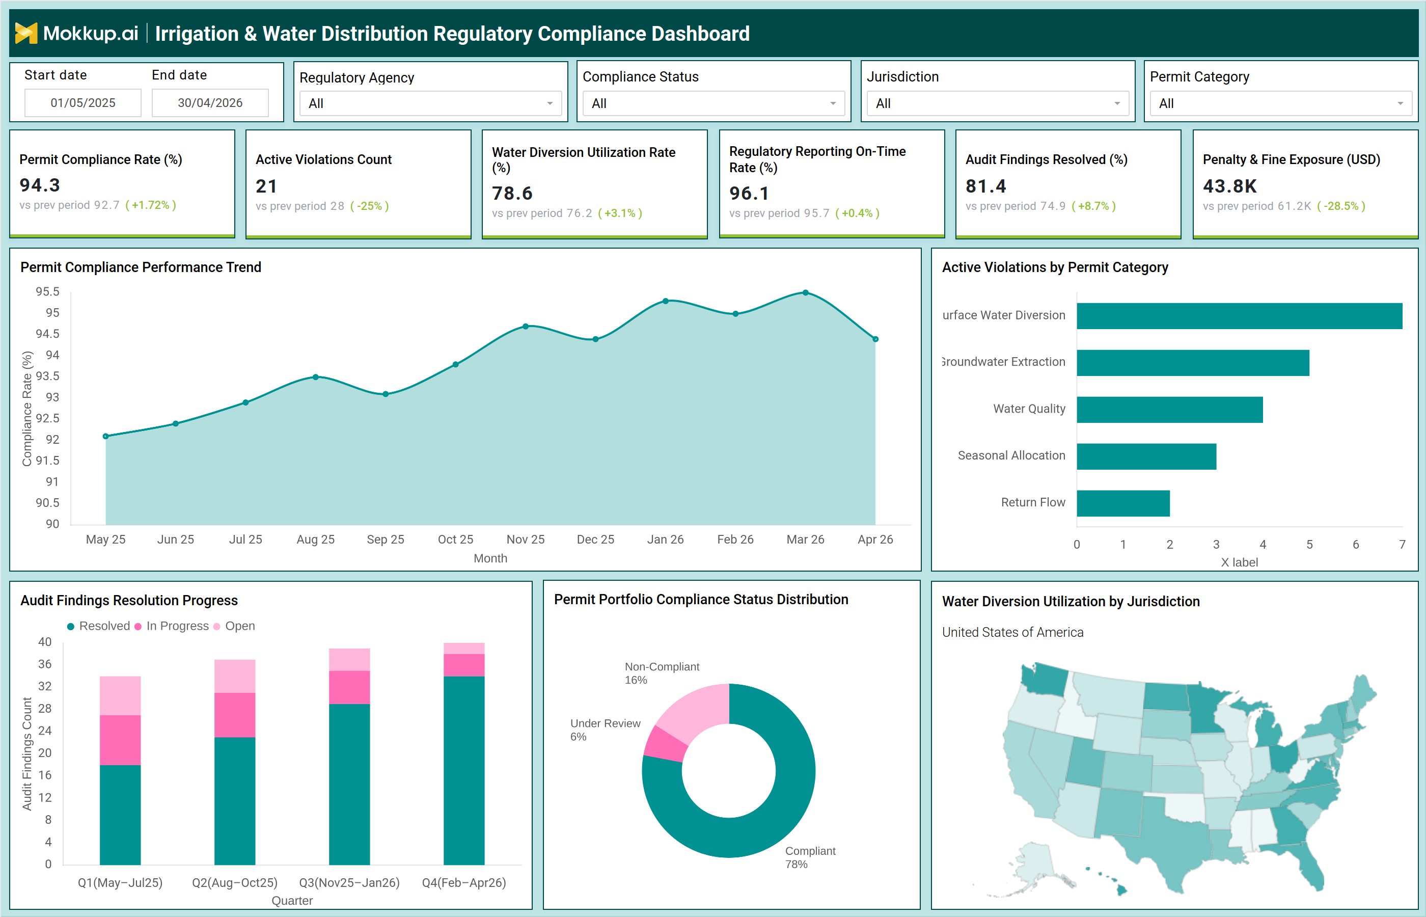Click the Apr 26 trend data point

pos(875,339)
